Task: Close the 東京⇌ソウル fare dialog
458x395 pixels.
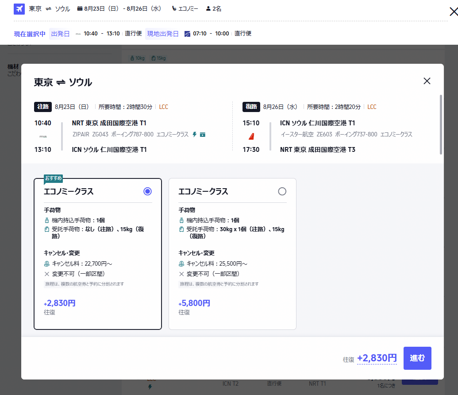Action: tap(427, 81)
